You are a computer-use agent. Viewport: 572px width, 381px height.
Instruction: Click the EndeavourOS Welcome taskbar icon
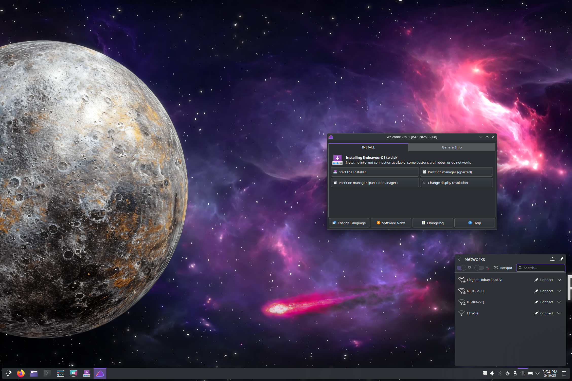pyautogui.click(x=100, y=373)
